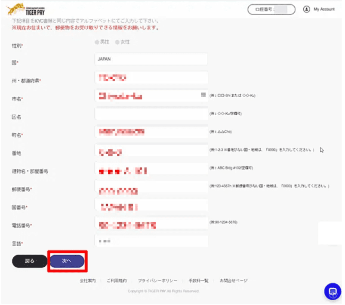Open the 国番号 country code selector
Image resolution: width=345 pixels, height=305 pixels.
click(x=151, y=205)
